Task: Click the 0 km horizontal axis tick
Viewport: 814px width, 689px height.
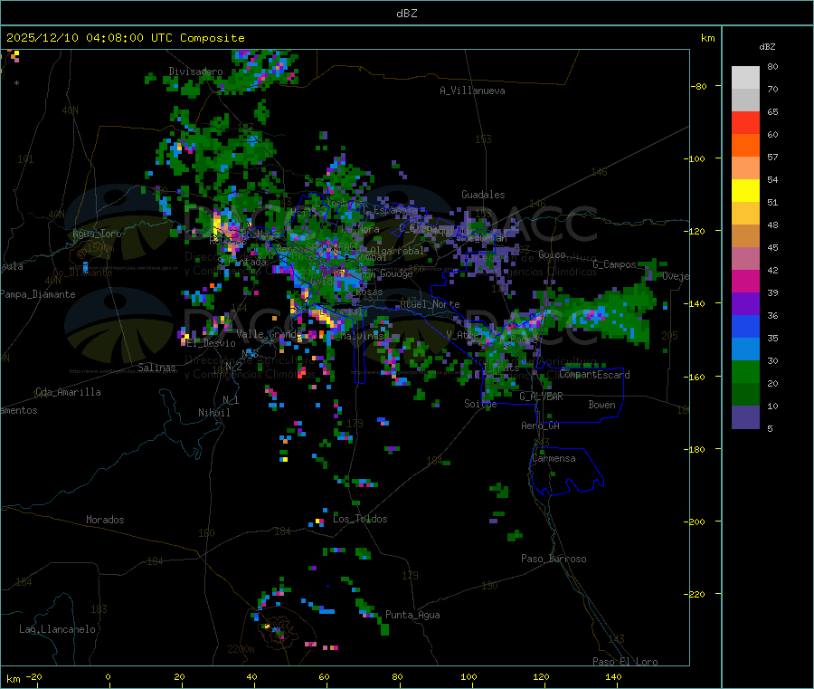Action: pyautogui.click(x=108, y=676)
